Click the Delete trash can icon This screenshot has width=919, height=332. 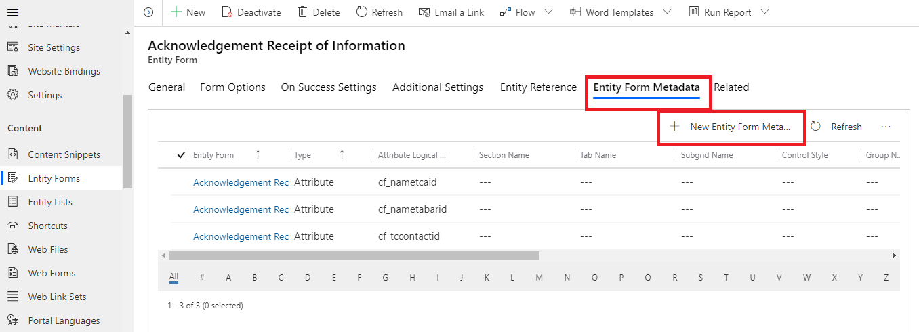pyautogui.click(x=302, y=12)
